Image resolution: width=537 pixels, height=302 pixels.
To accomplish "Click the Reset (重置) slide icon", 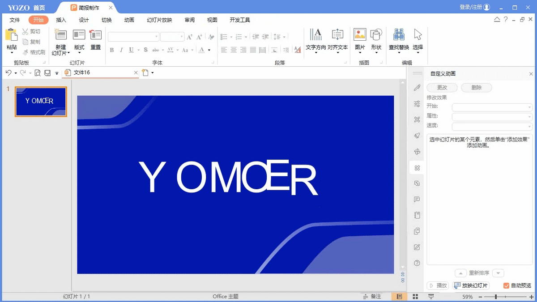I will pos(95,34).
